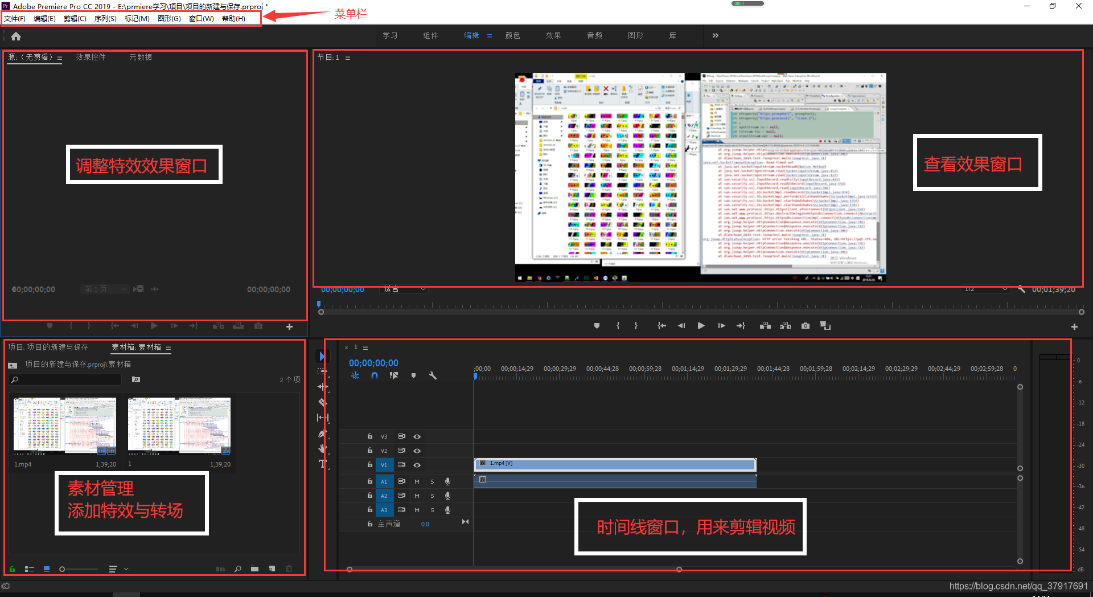The image size is (1093, 597).
Task: Export frame with the camera icon
Action: (805, 326)
